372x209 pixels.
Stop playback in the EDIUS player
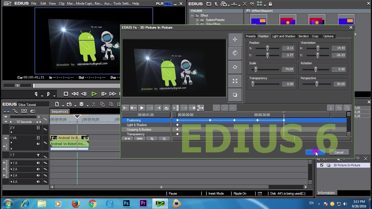[66, 94]
